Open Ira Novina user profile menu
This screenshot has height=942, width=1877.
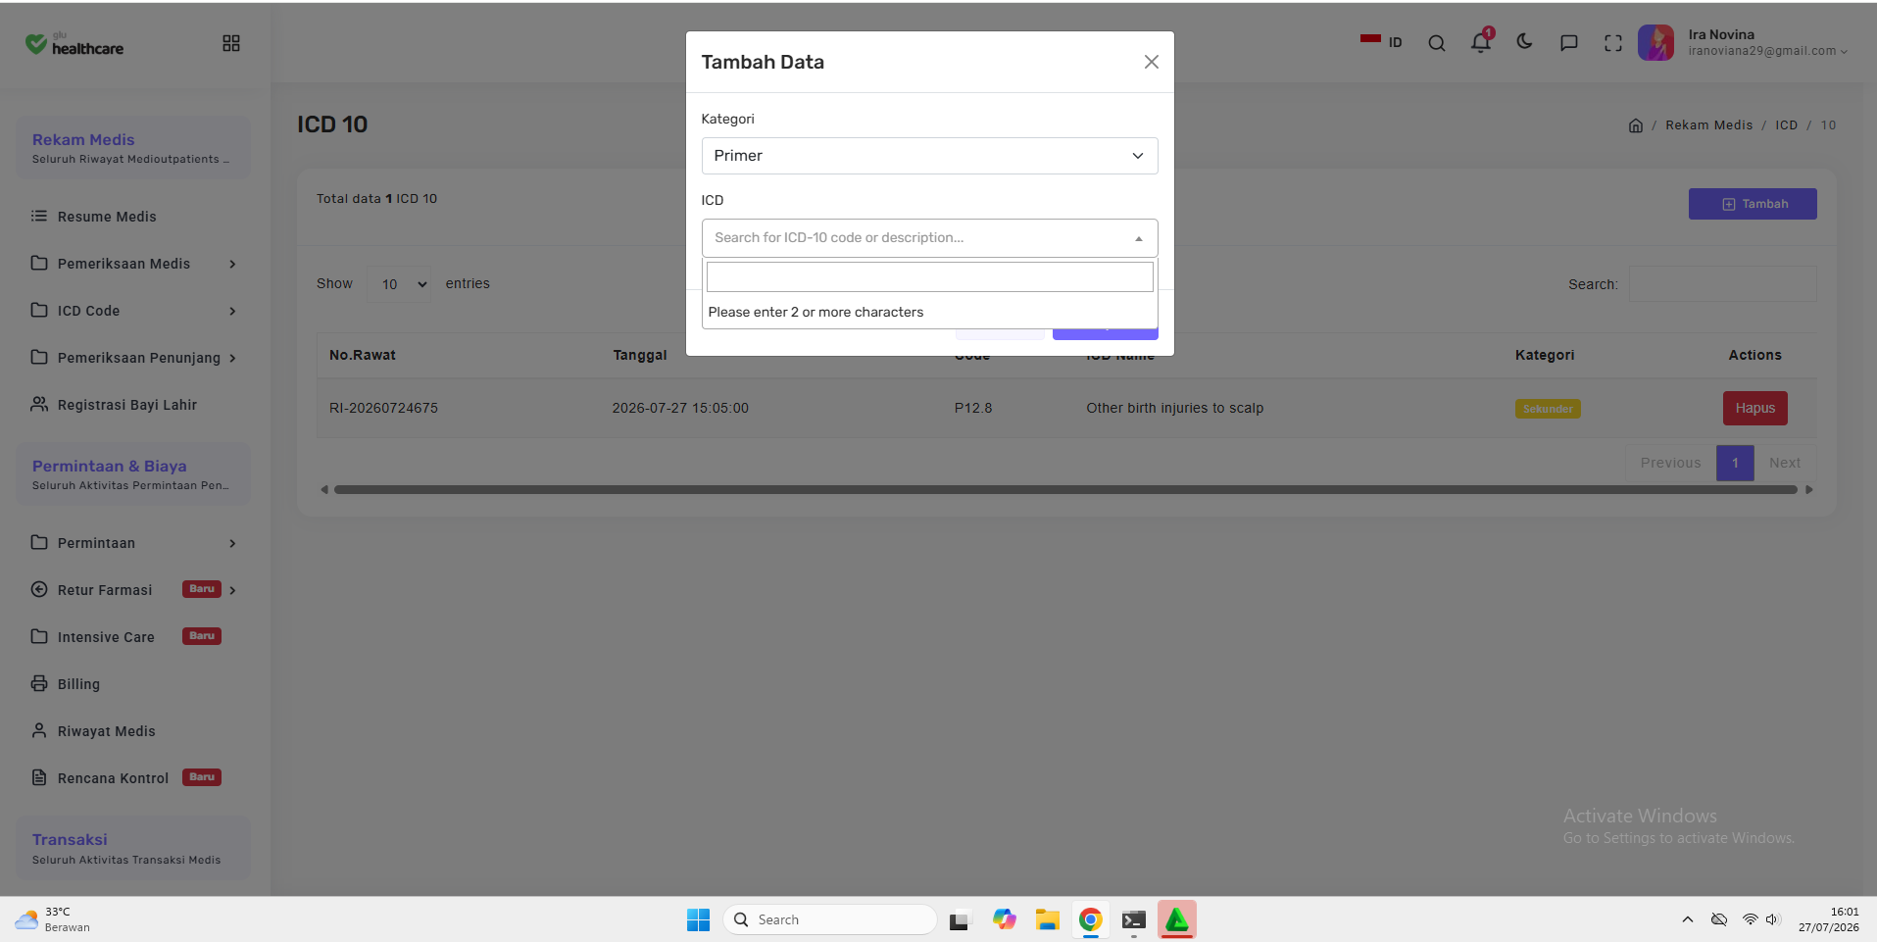(1744, 42)
